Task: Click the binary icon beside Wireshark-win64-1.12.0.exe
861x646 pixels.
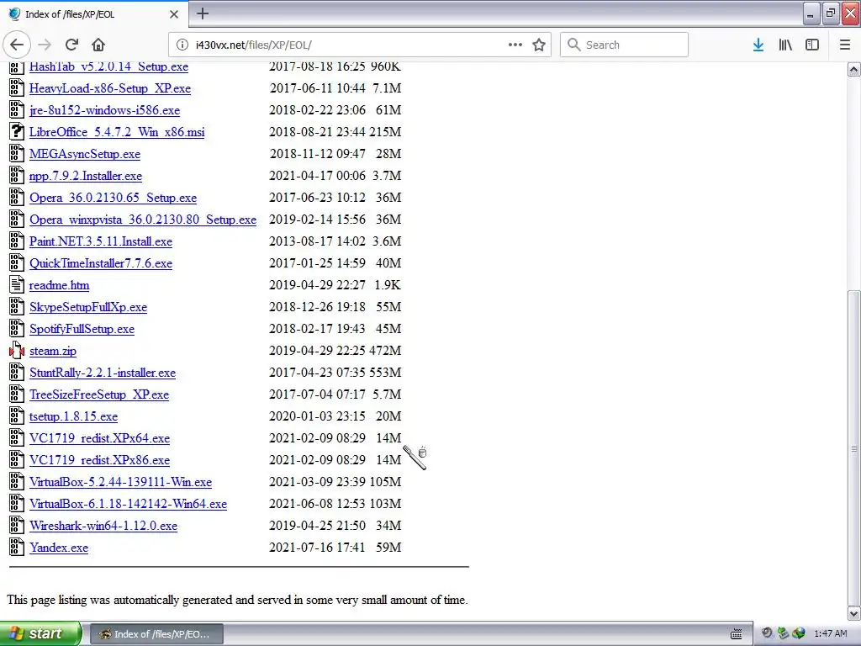Action: (x=17, y=525)
